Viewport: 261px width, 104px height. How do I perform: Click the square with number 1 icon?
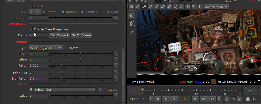150,7
